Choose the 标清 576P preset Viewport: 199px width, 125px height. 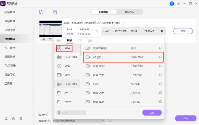(123, 93)
